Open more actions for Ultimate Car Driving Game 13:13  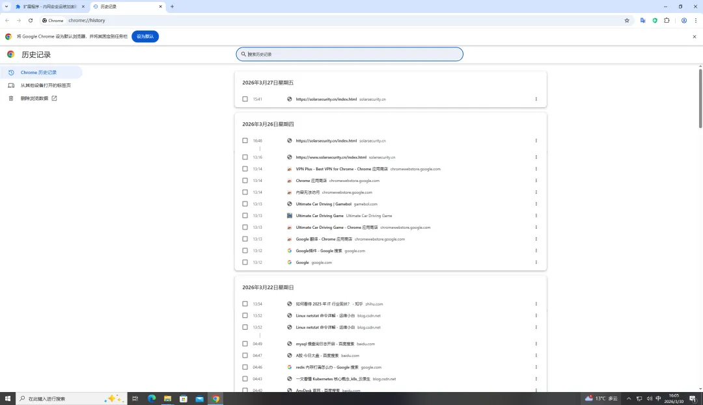(536, 215)
